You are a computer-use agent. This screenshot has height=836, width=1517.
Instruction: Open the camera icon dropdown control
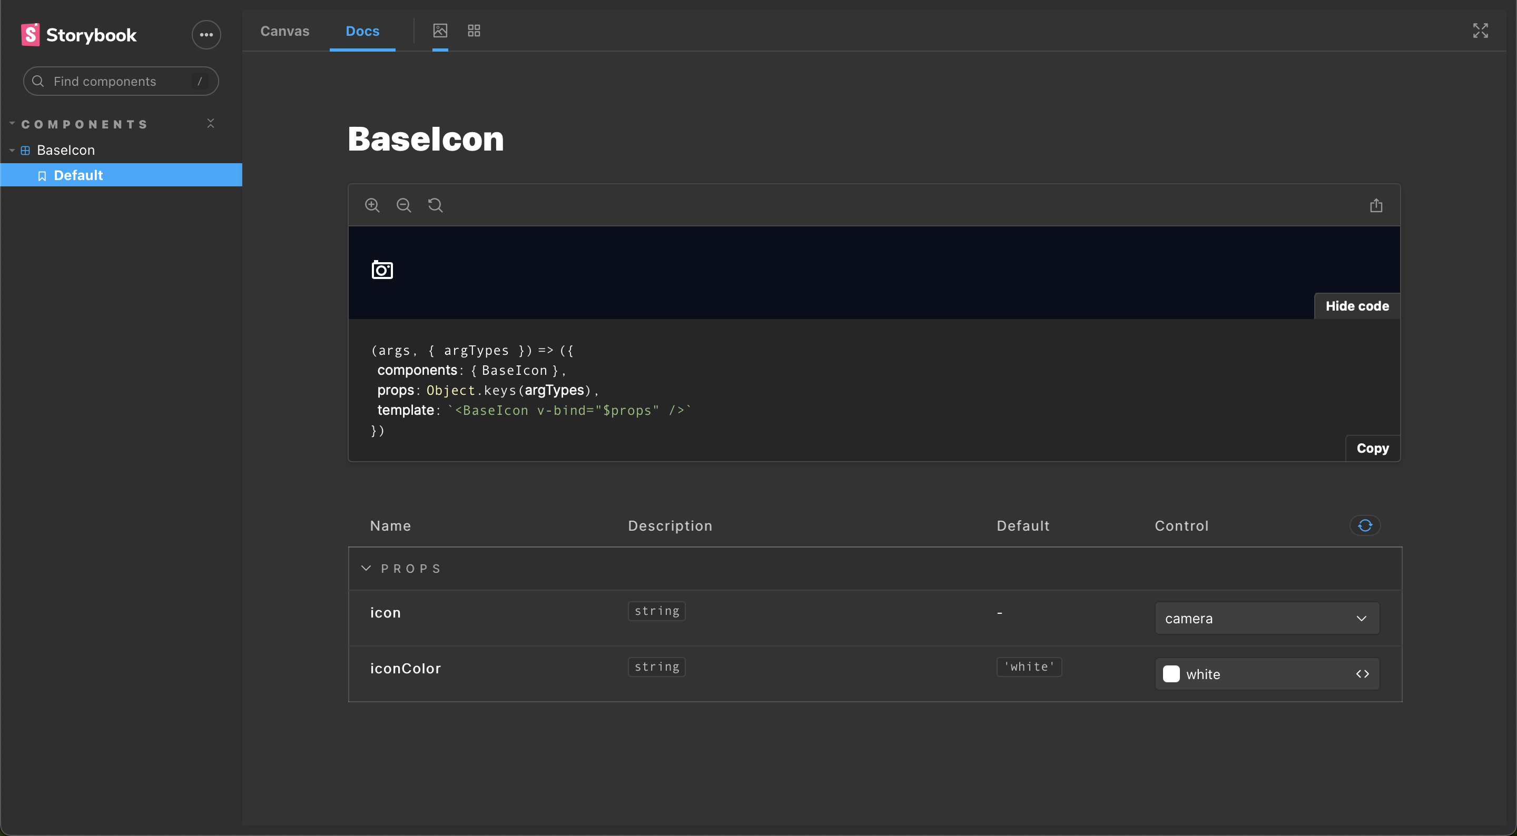pyautogui.click(x=1266, y=618)
